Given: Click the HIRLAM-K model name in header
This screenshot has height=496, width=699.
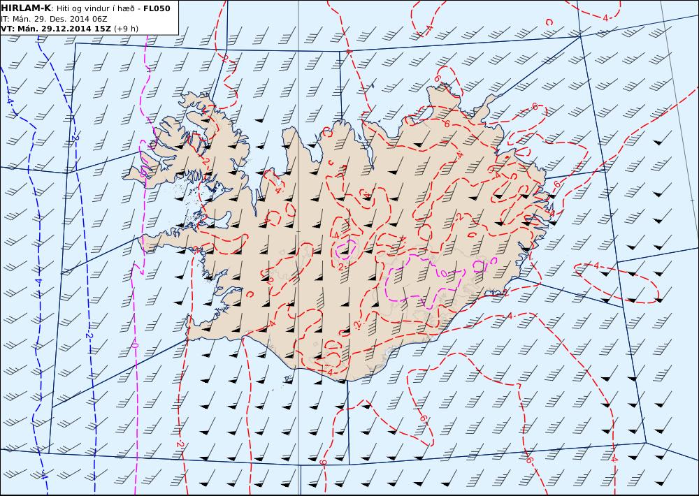Looking at the screenshot, I should [x=27, y=8].
